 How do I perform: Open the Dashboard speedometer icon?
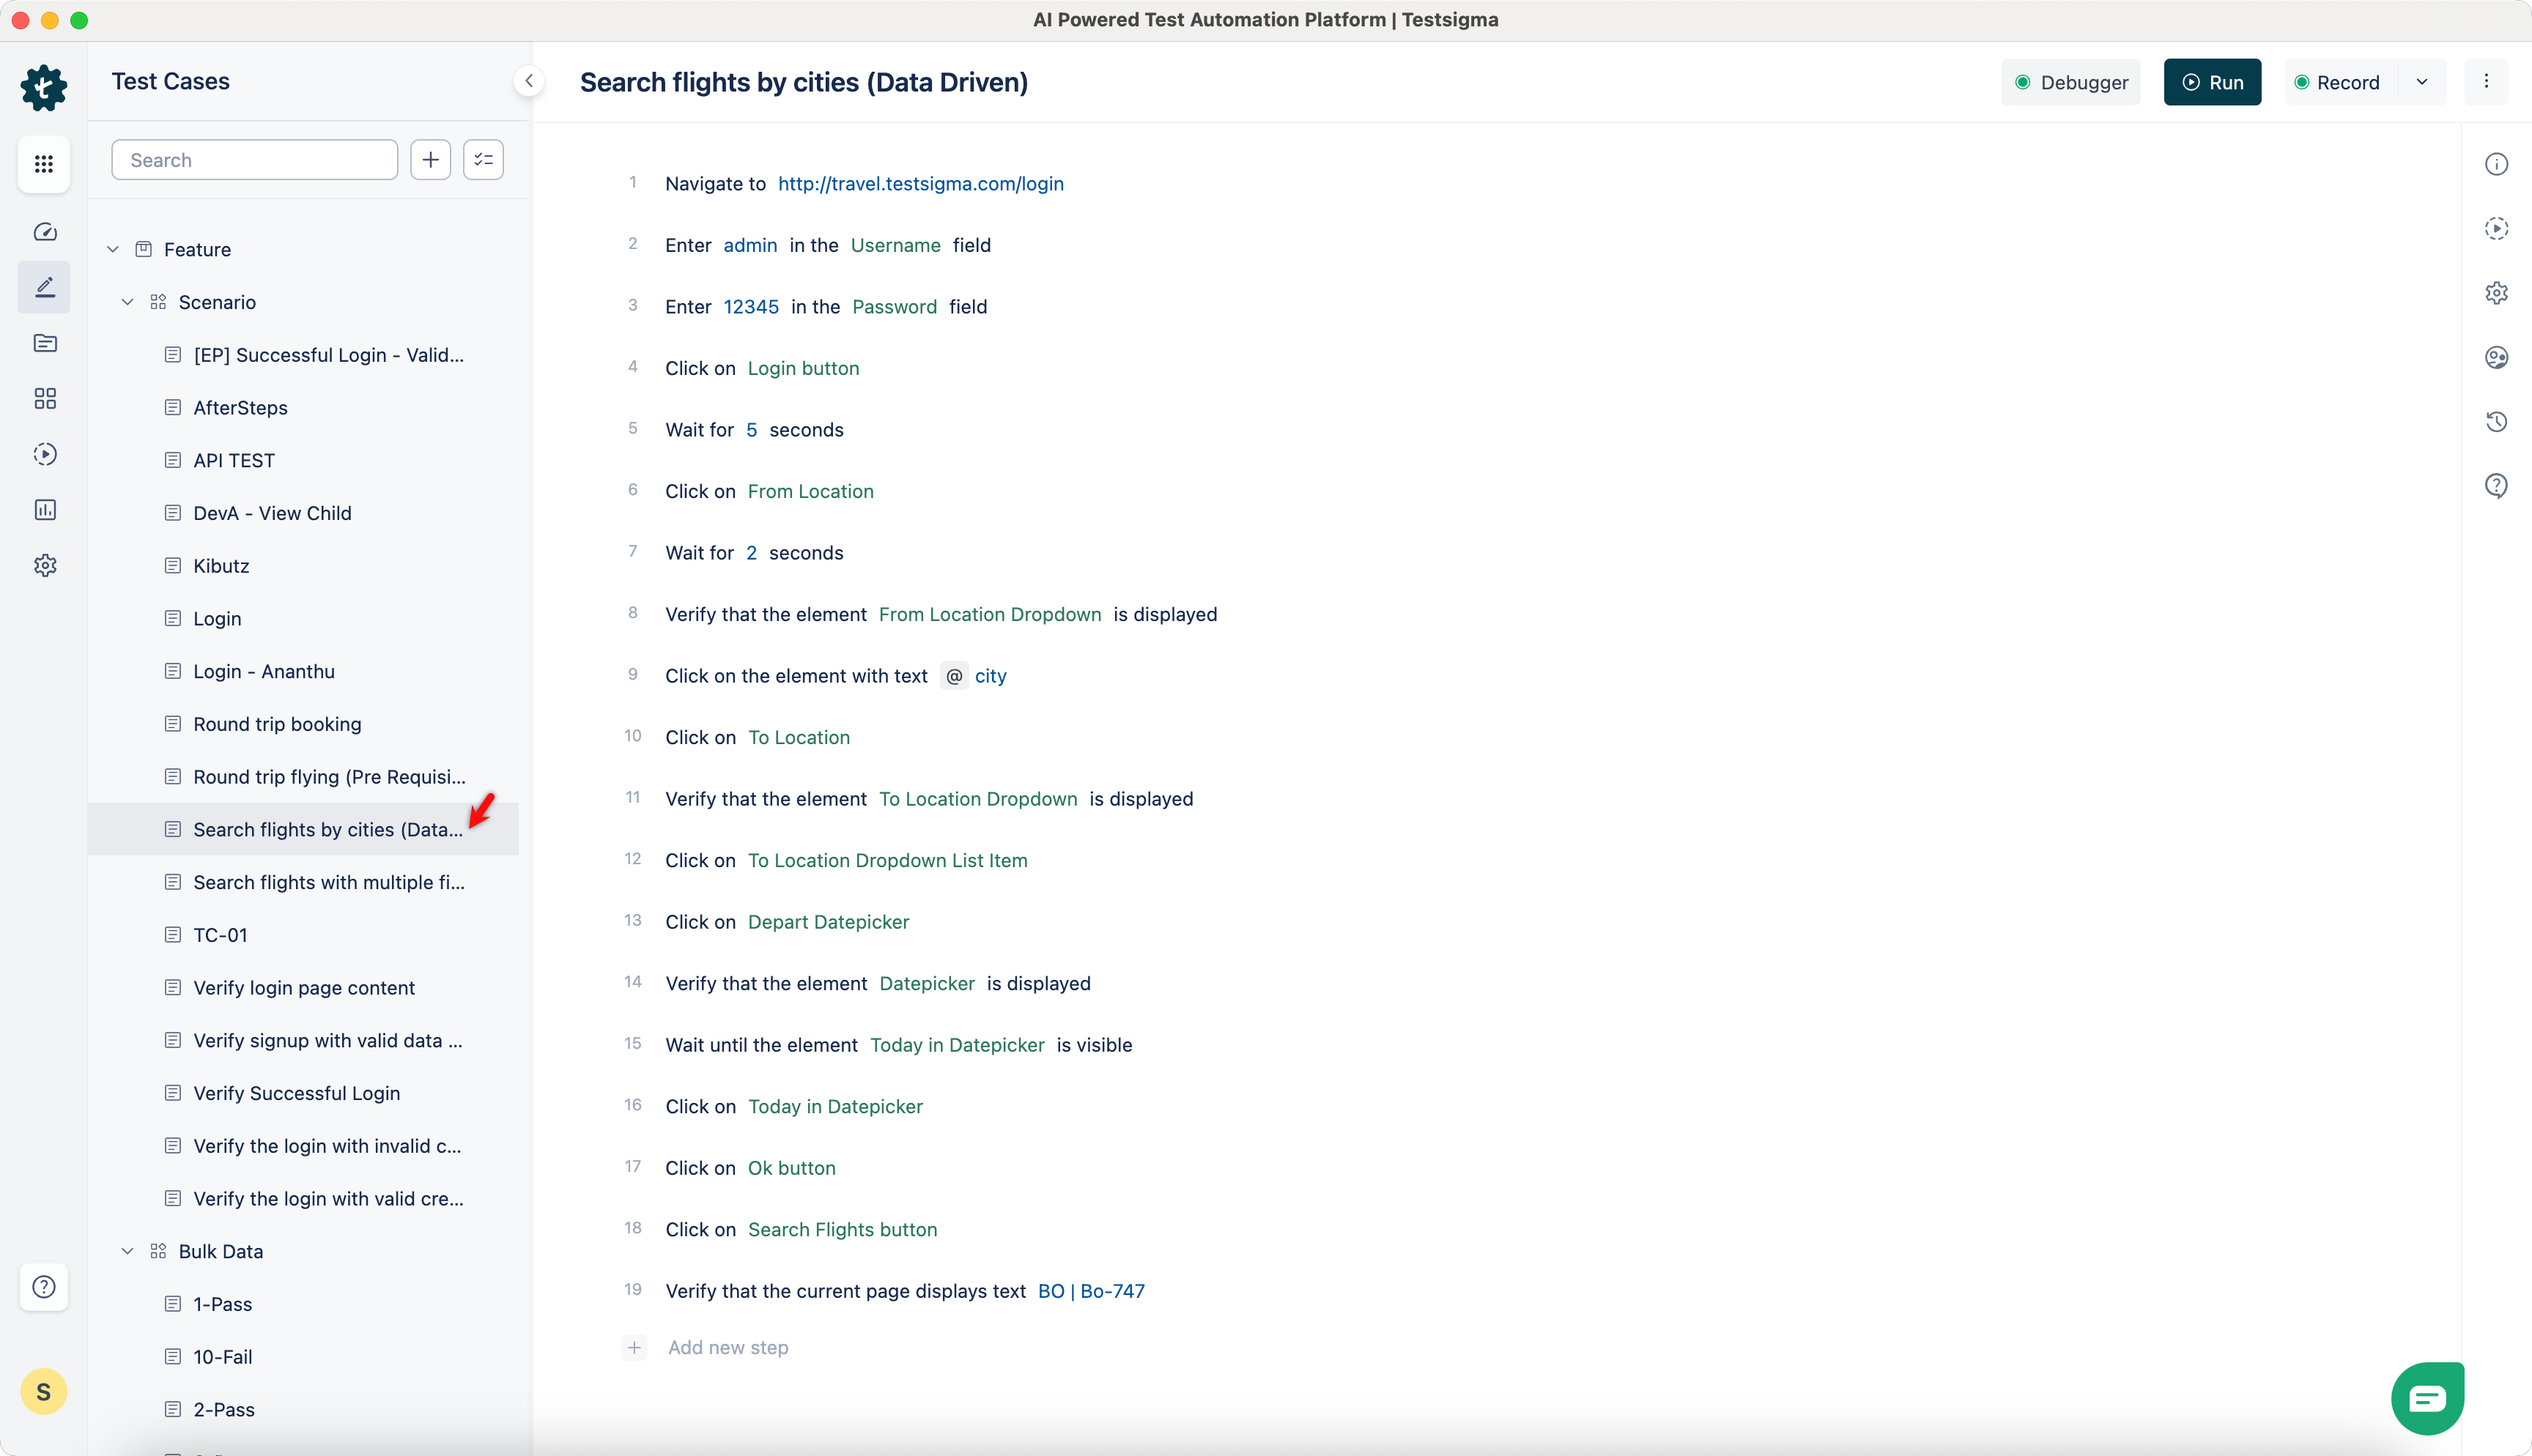[x=44, y=231]
